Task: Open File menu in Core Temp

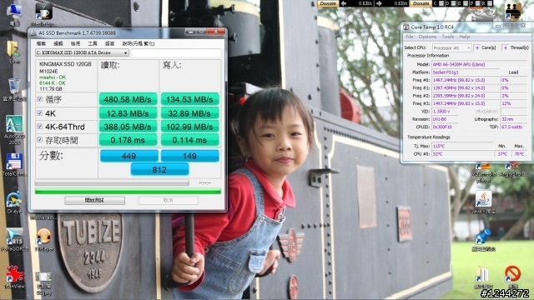Action: (x=410, y=37)
